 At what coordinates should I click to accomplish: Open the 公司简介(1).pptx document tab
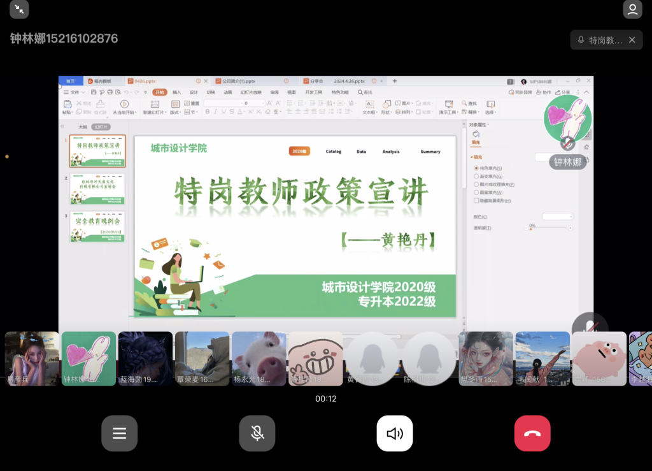coord(239,81)
